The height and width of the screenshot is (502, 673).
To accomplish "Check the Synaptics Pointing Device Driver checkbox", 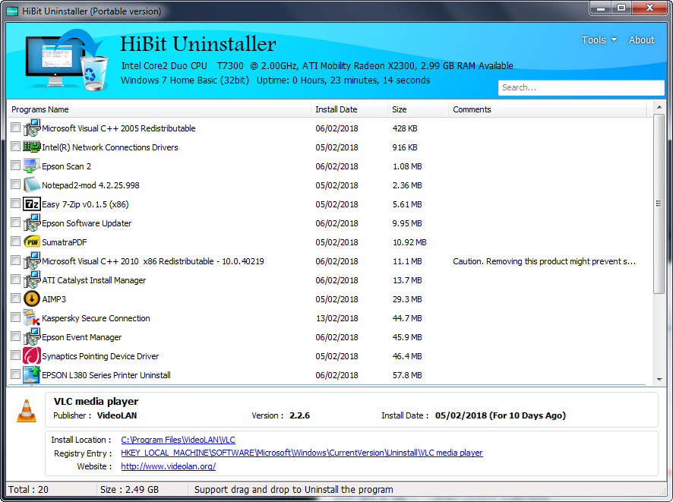I will click(15, 355).
